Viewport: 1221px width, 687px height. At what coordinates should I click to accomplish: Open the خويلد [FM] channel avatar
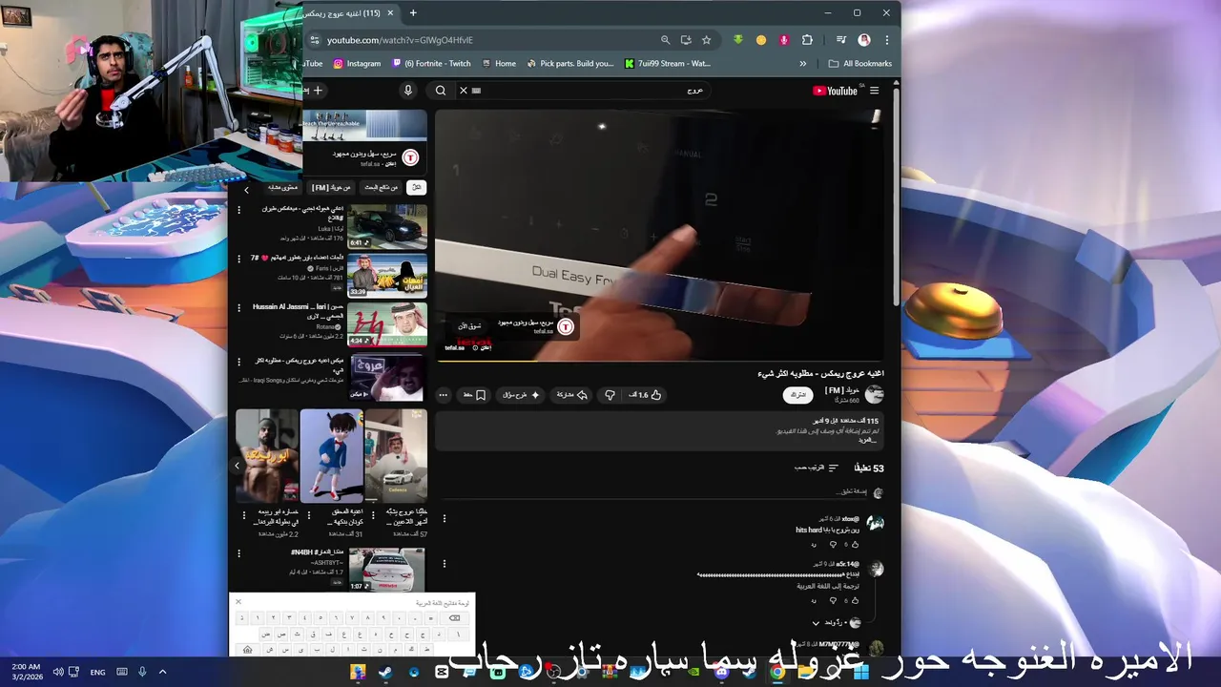click(874, 394)
